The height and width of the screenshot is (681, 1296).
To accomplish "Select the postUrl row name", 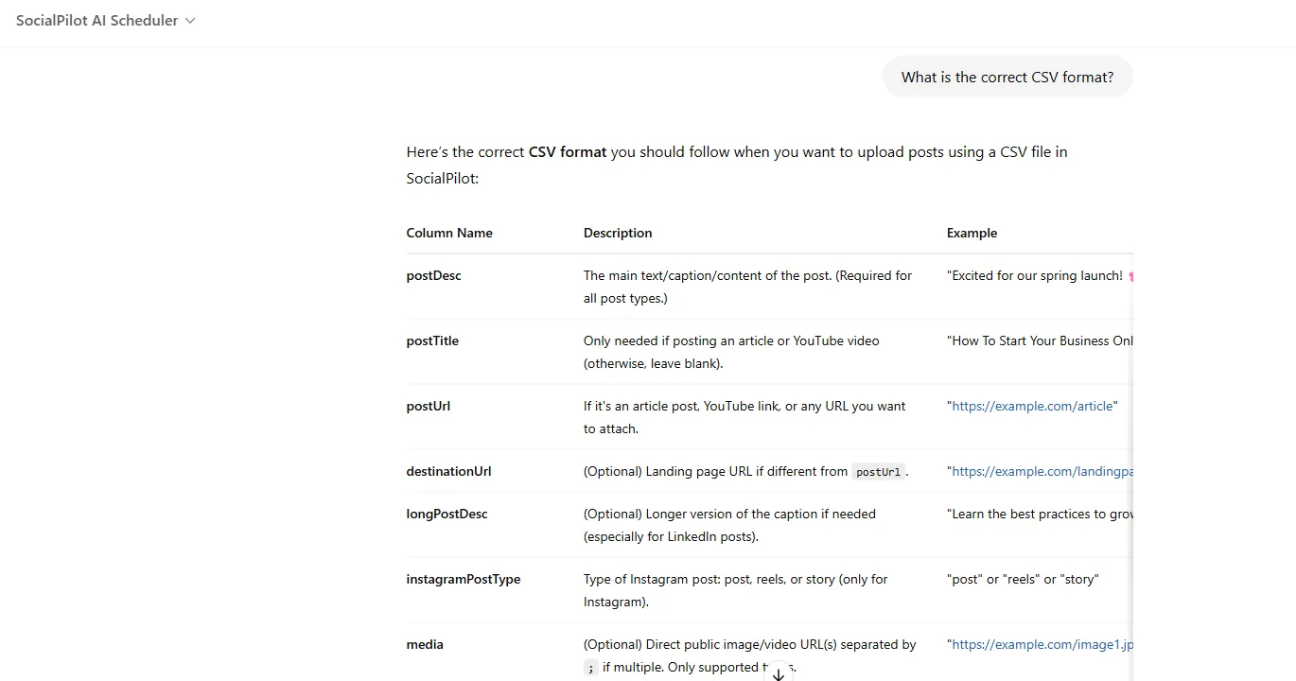I will coord(429,406).
